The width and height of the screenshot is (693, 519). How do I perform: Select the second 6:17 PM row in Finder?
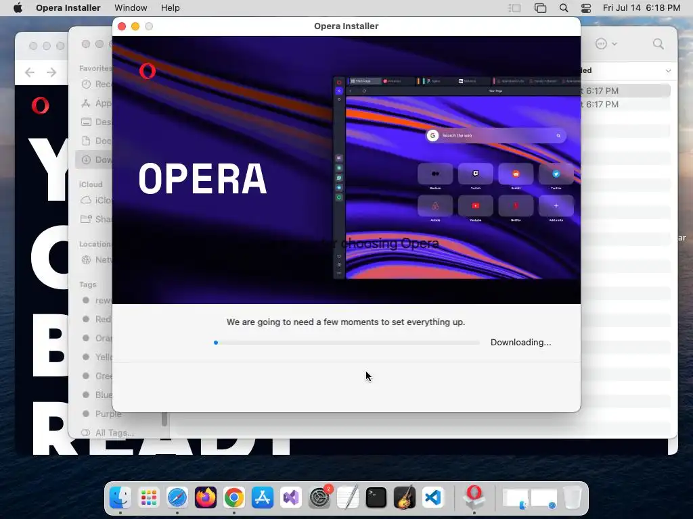[x=625, y=105]
